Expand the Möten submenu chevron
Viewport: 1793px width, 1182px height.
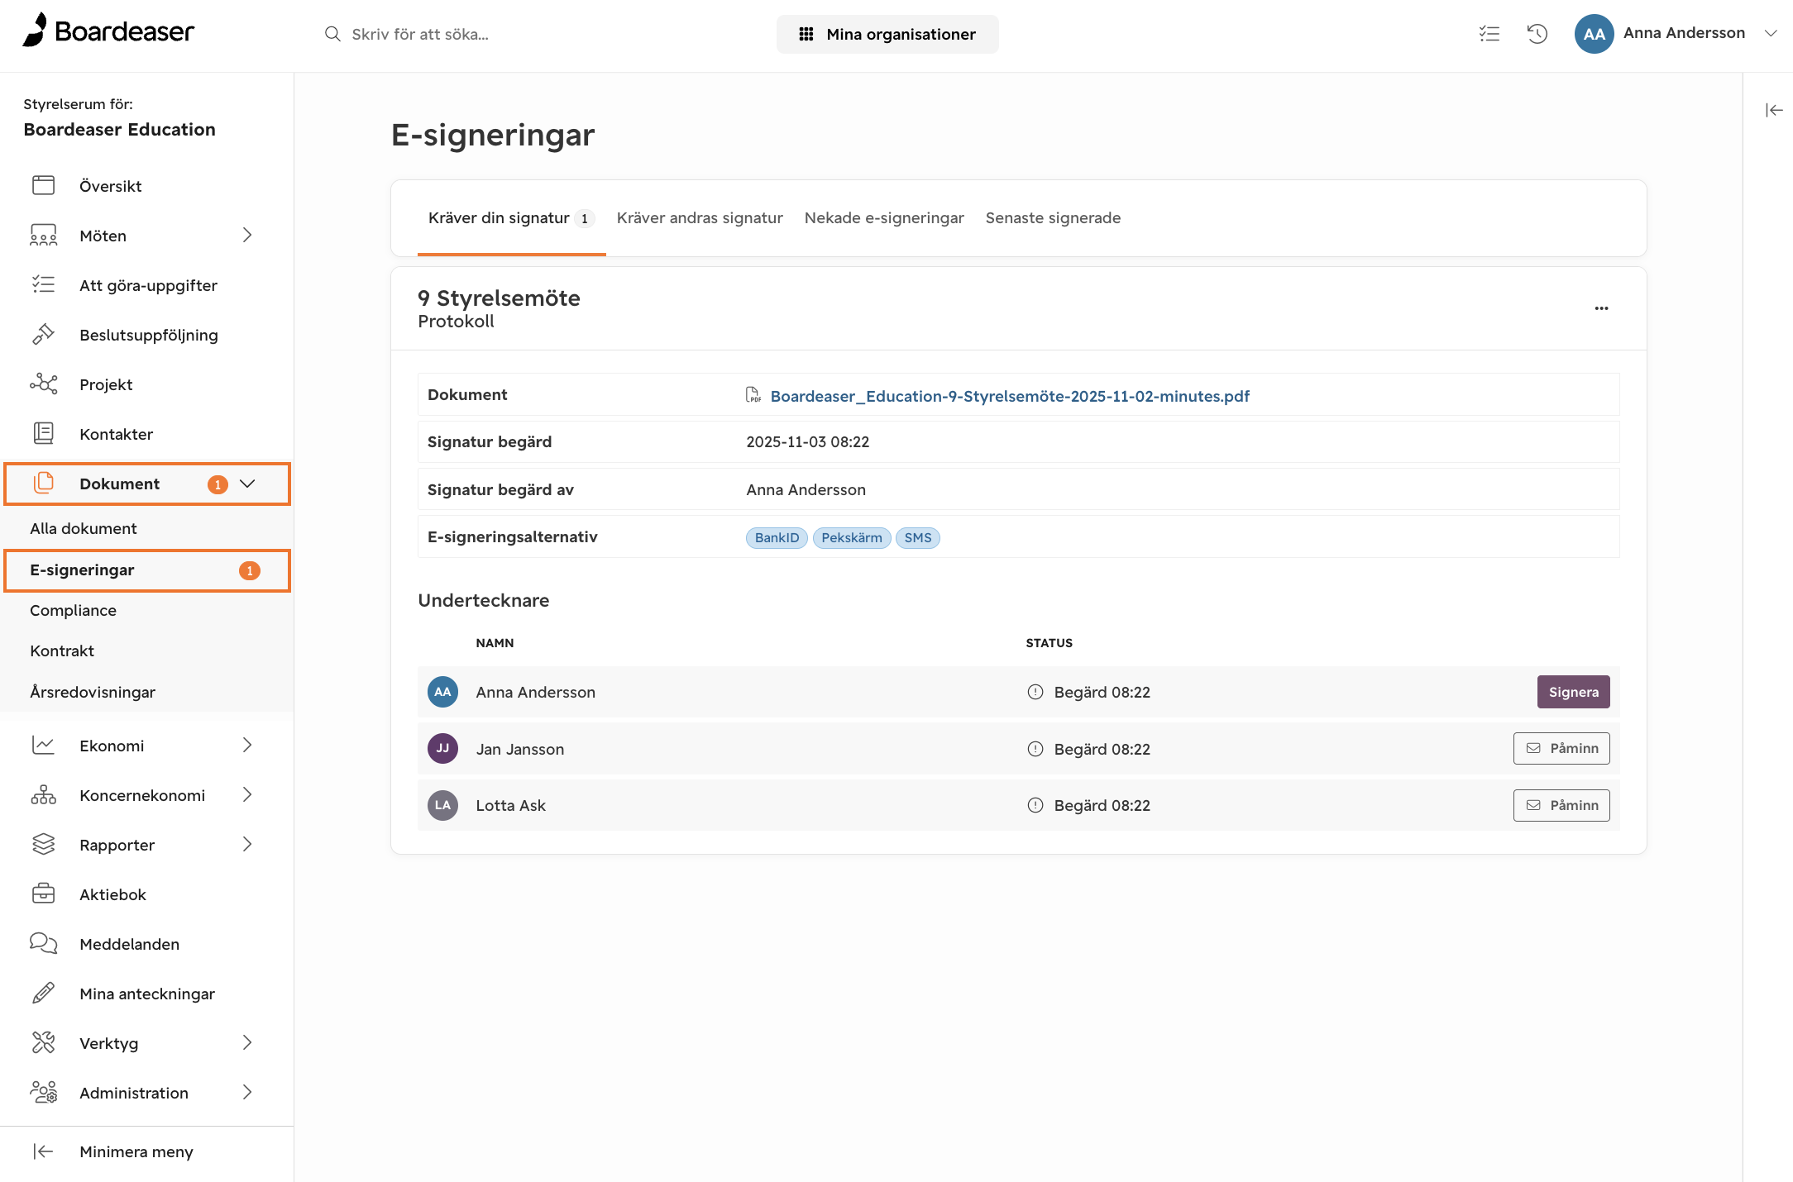click(x=247, y=235)
